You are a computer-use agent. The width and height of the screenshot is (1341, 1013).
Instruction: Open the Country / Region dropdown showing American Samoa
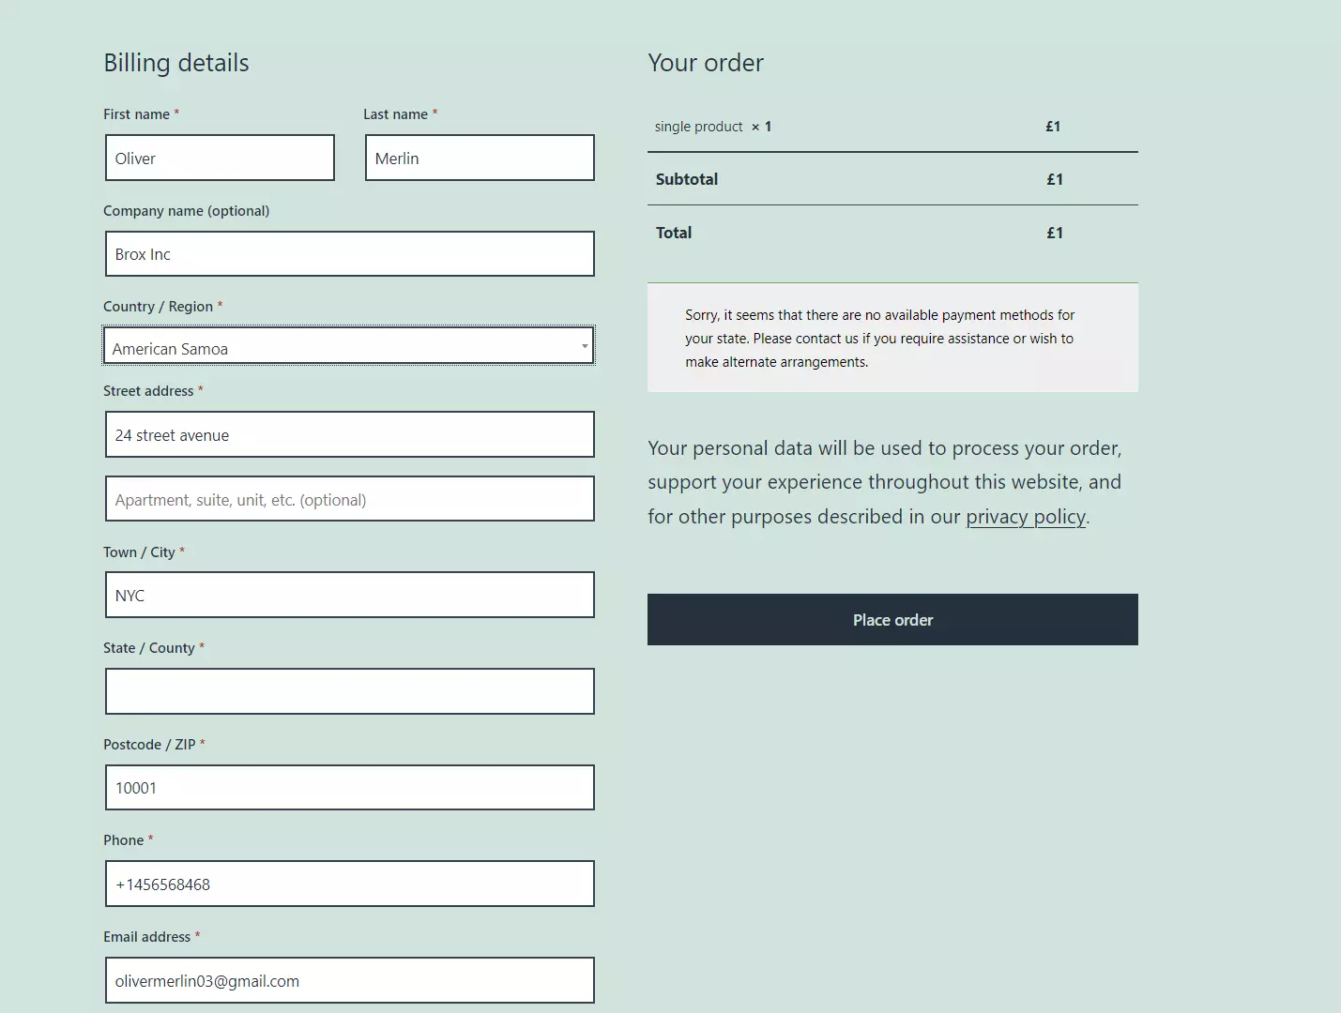click(348, 346)
